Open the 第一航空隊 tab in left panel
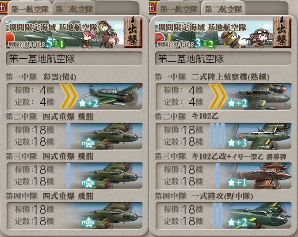Image resolution: width=298 pixels, height=237 pixels. click(x=30, y=8)
